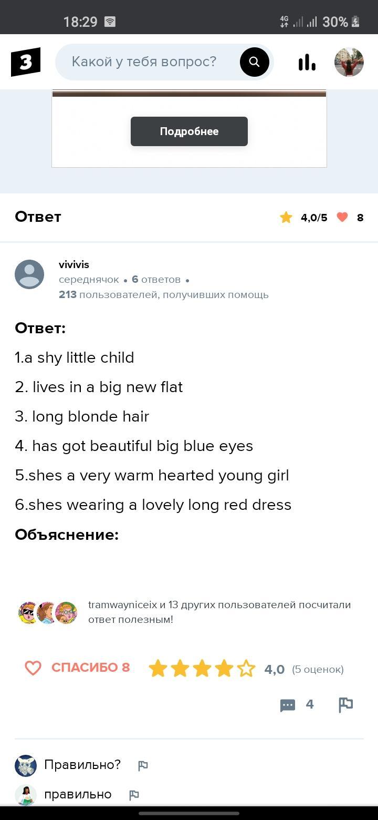Report the answer with flag icon
The height and width of the screenshot is (820, 378).
coord(345,705)
